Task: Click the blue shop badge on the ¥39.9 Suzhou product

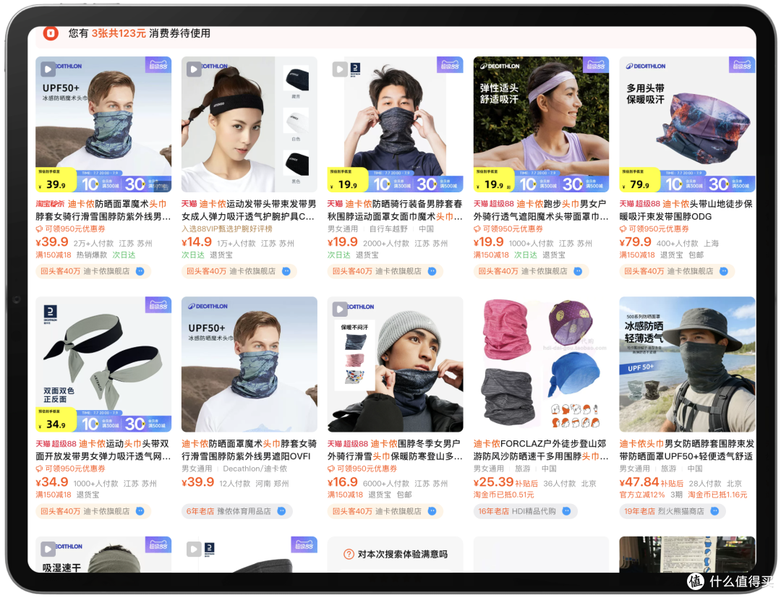Action: pyautogui.click(x=140, y=271)
